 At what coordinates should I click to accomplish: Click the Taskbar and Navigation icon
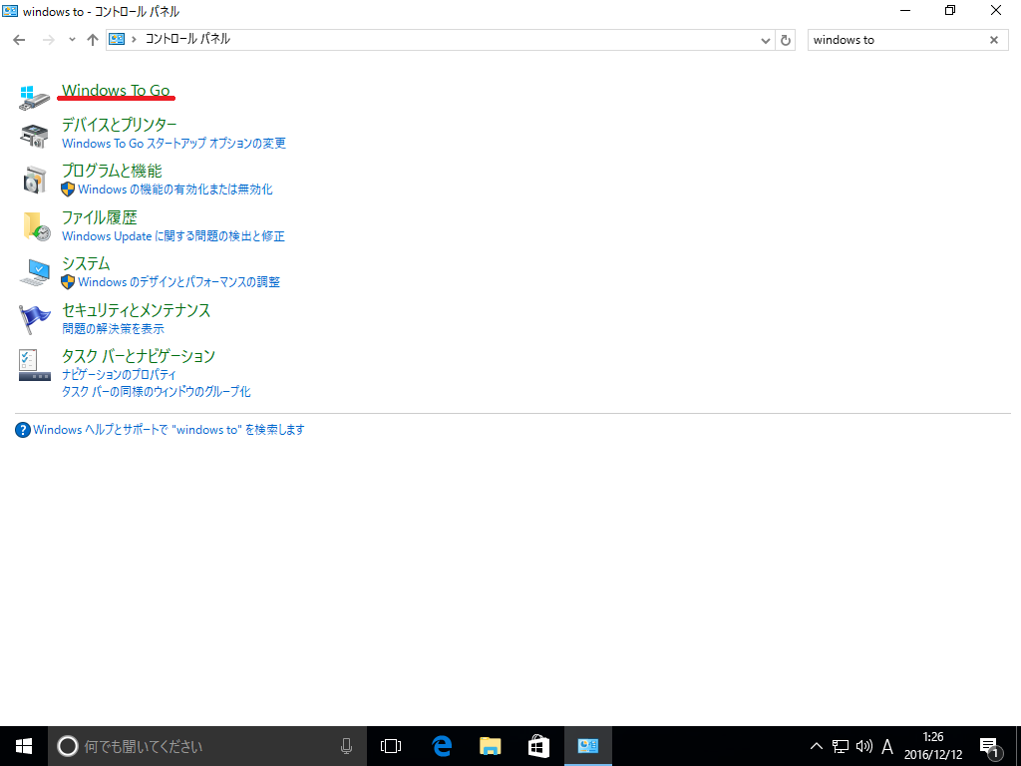point(35,365)
